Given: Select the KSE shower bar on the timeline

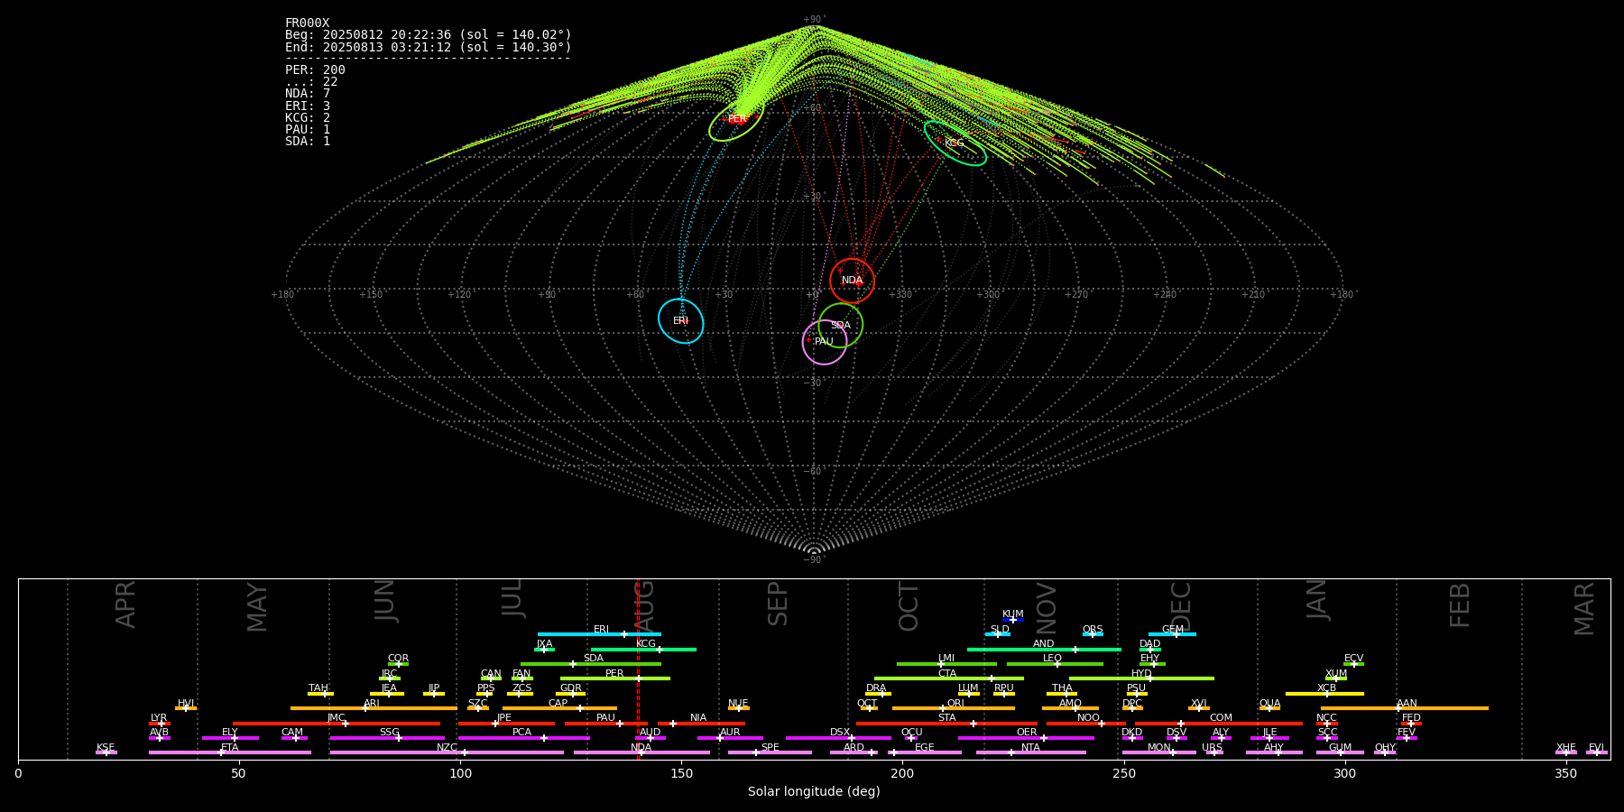Looking at the screenshot, I should (x=106, y=752).
